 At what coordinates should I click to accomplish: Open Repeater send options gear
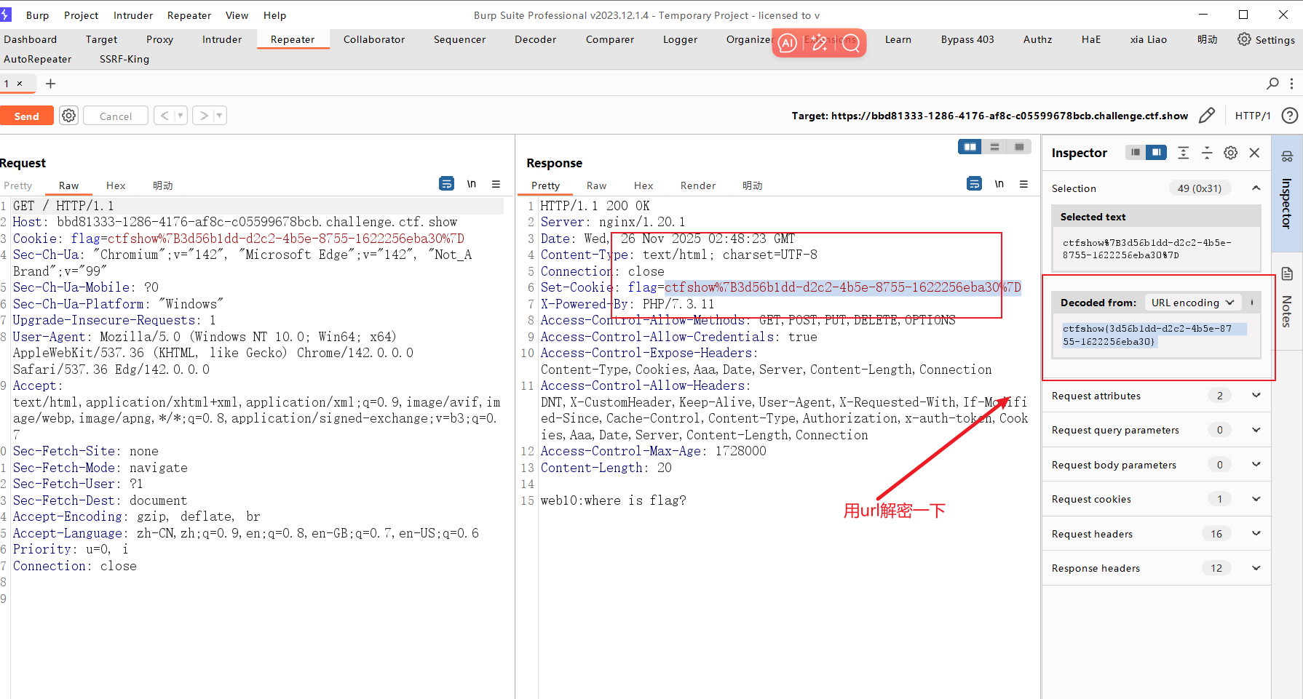(68, 116)
